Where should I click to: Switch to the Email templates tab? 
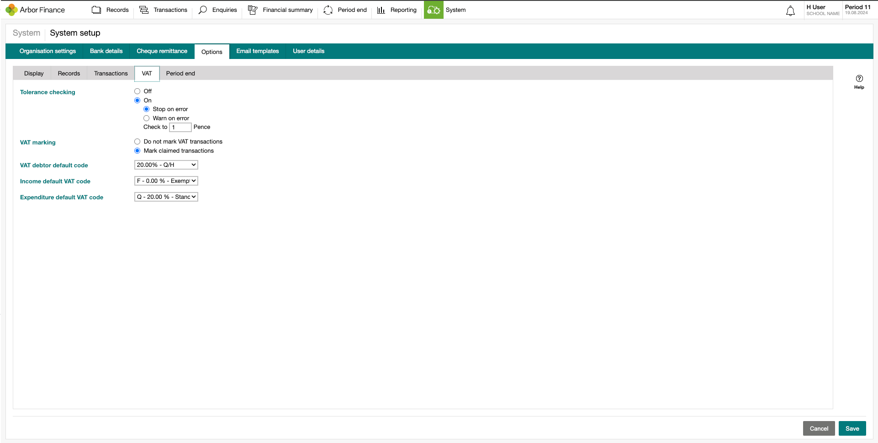[257, 51]
